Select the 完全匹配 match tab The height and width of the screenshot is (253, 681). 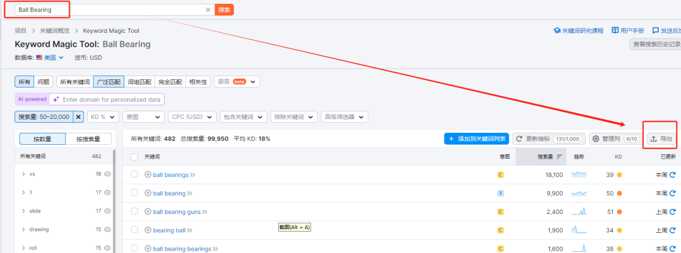[x=170, y=81]
